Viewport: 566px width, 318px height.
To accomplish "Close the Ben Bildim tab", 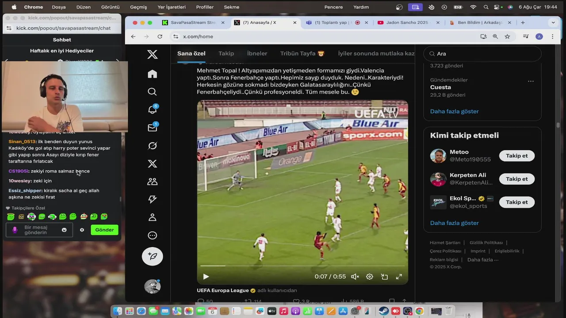I will 509,23.
